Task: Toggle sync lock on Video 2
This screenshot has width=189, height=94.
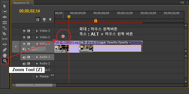Action: coord(29,37)
